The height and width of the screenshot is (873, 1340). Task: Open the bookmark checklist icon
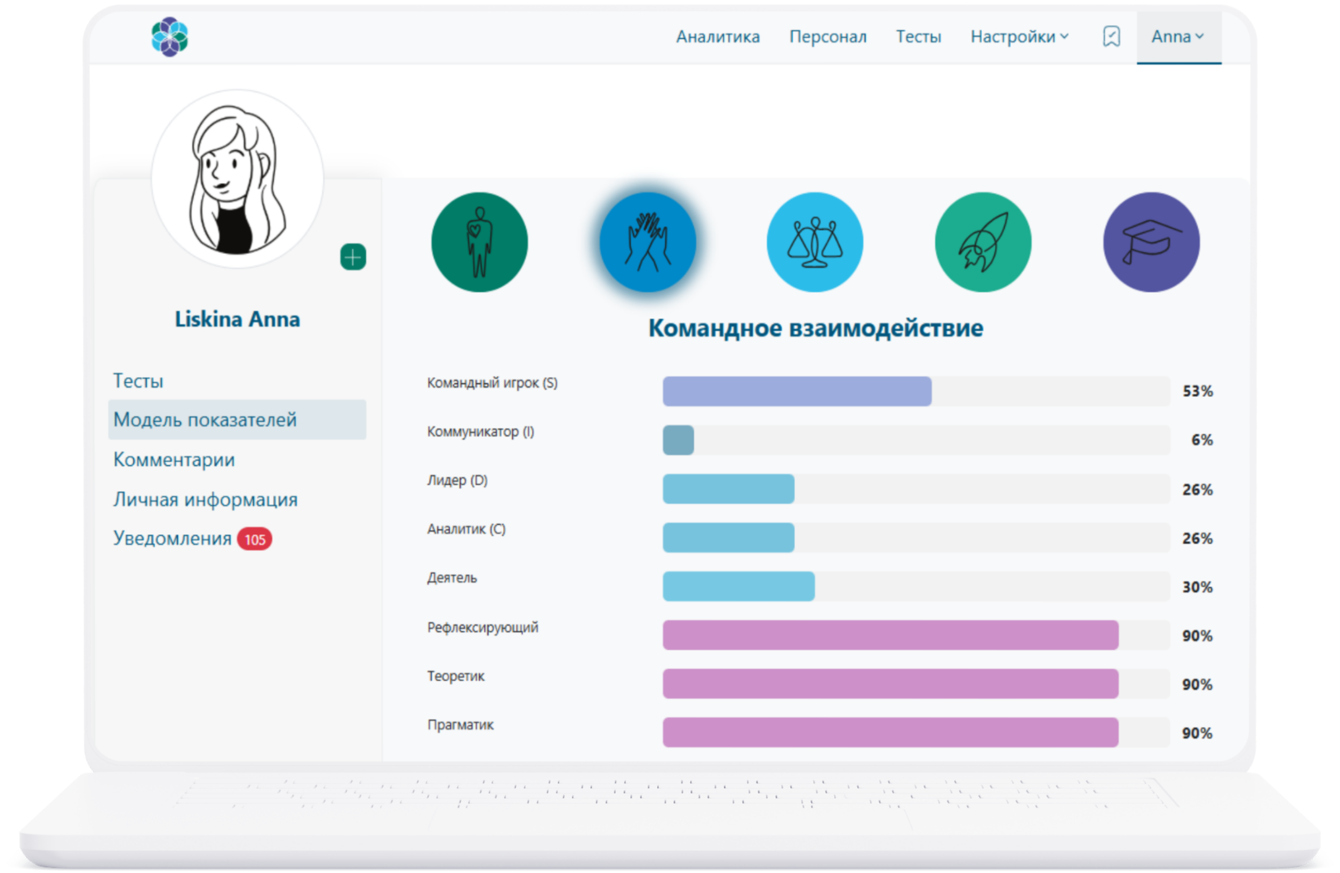click(x=1111, y=37)
